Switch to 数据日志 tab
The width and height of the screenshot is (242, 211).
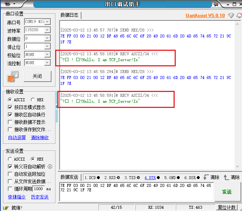pos(69,15)
